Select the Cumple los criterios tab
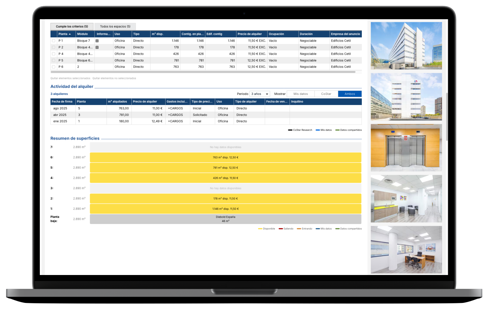Screen dimensions: 489x312 [x=72, y=27]
